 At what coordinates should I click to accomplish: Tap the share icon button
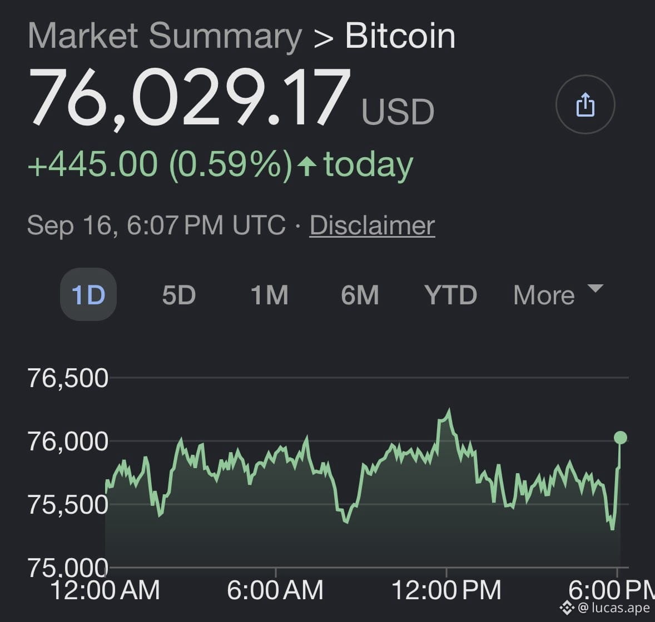click(585, 104)
